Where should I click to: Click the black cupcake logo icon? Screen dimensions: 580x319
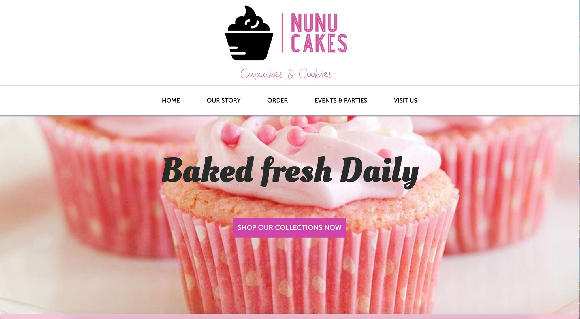(x=249, y=33)
